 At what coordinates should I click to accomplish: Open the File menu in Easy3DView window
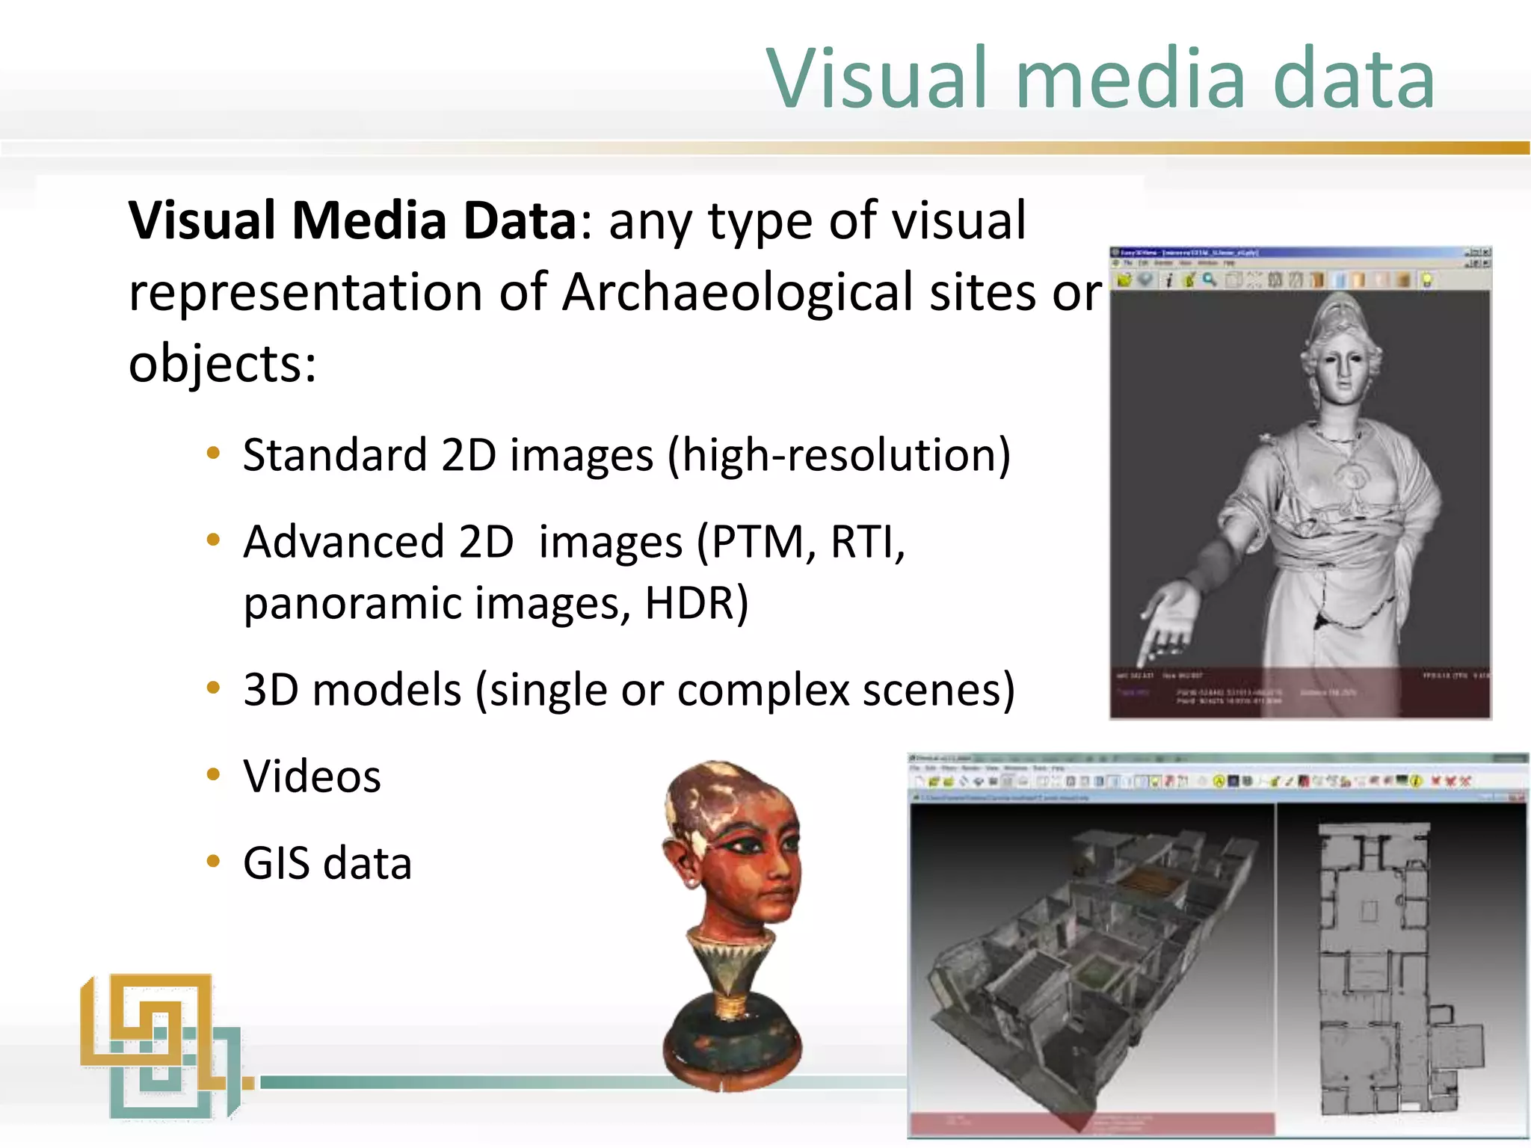1128,262
